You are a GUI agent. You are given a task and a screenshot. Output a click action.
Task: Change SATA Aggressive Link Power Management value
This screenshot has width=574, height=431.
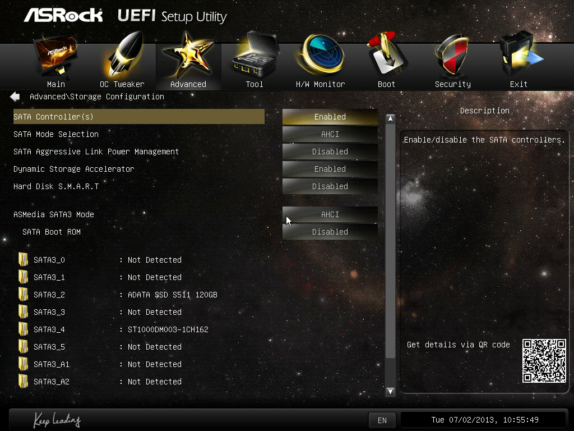coord(330,152)
